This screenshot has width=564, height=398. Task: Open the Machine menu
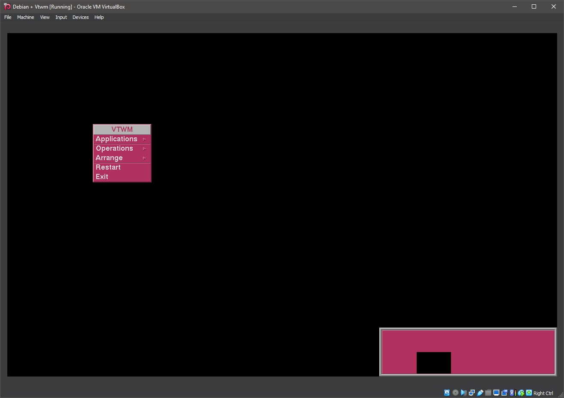25,17
